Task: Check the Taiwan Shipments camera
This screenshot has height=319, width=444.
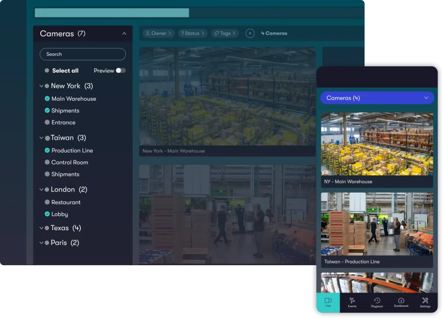Action: coord(47,174)
